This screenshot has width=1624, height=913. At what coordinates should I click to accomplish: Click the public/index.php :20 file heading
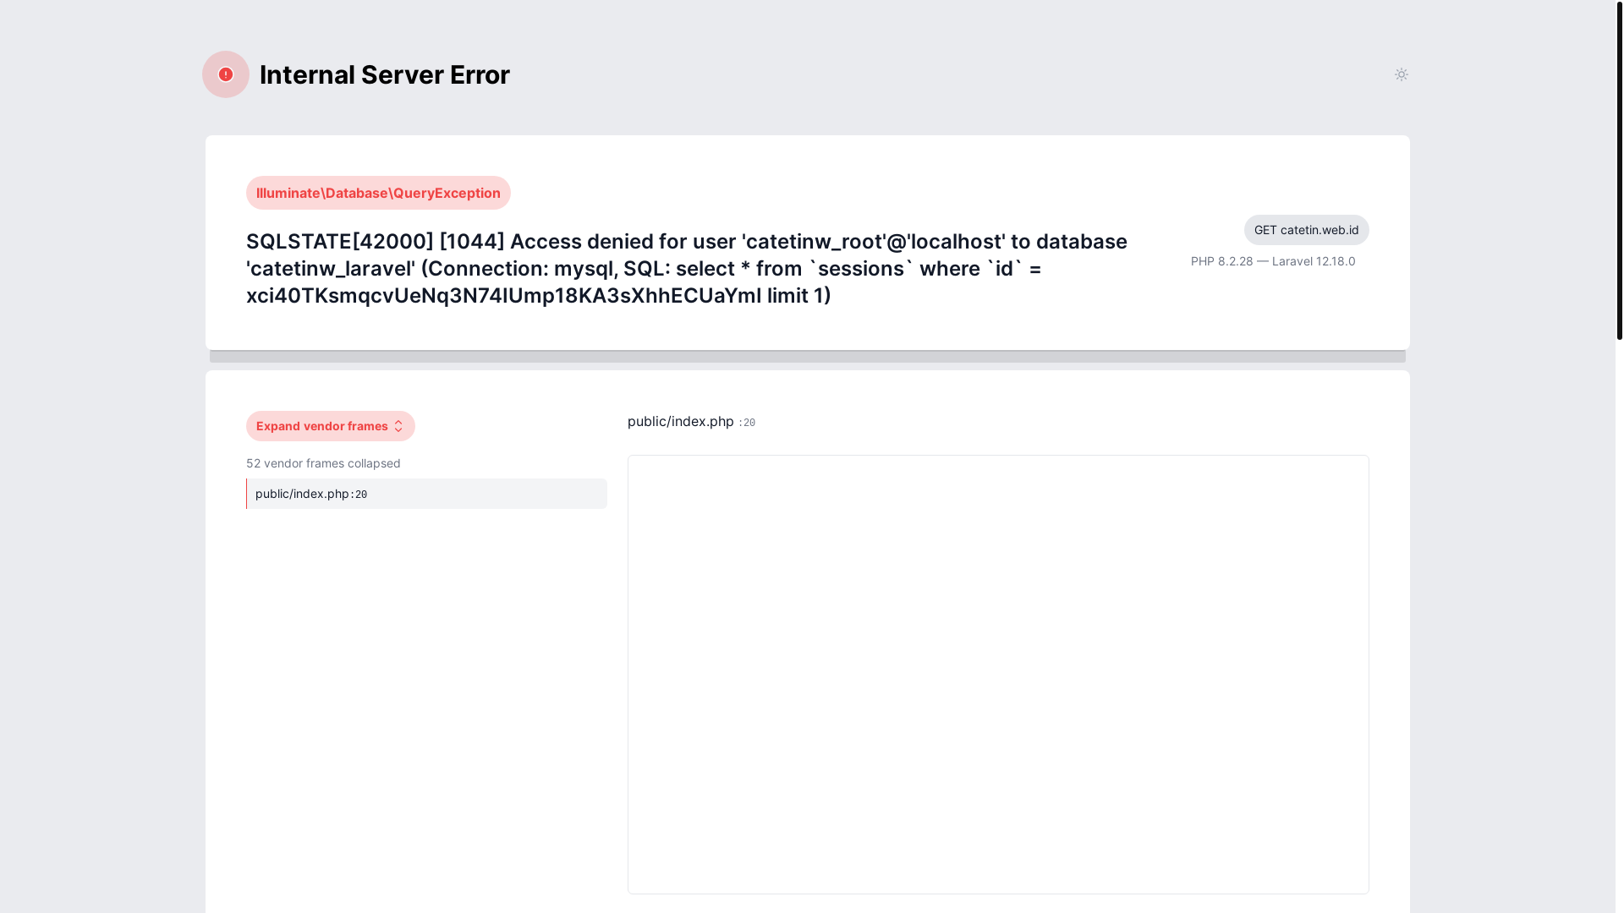coord(691,421)
